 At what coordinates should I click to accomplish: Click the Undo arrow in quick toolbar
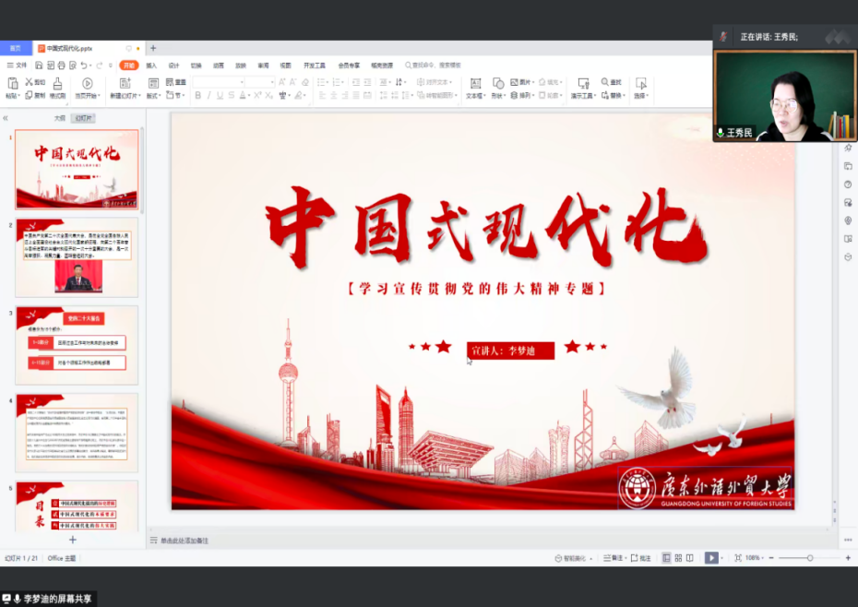point(84,65)
